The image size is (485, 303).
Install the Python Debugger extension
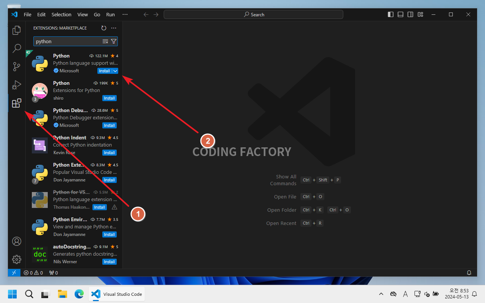109,125
